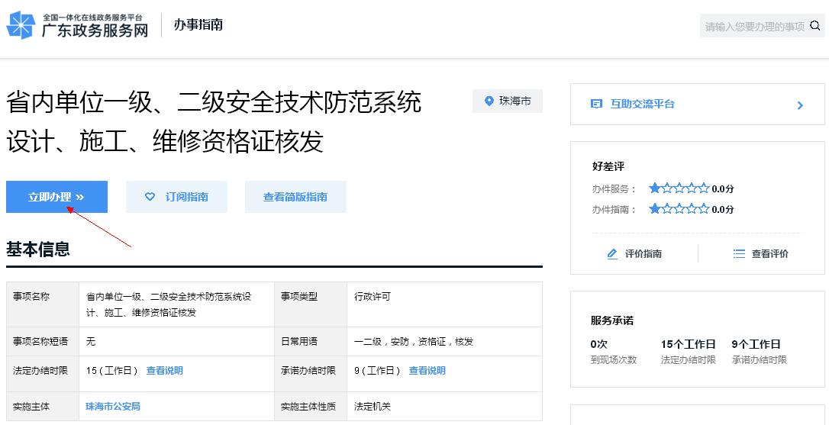Image resolution: width=829 pixels, height=425 pixels.
Task: Click the 事项类型 label cell
Action: pyautogui.click(x=311, y=304)
